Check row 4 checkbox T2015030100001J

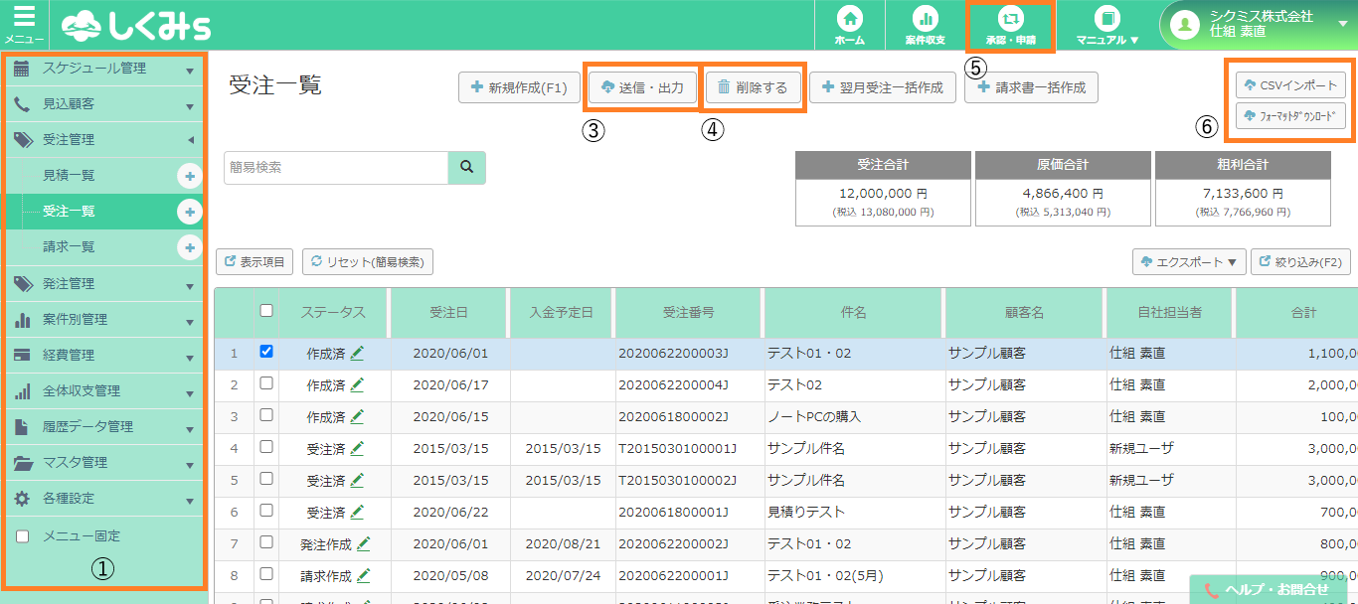coord(265,447)
